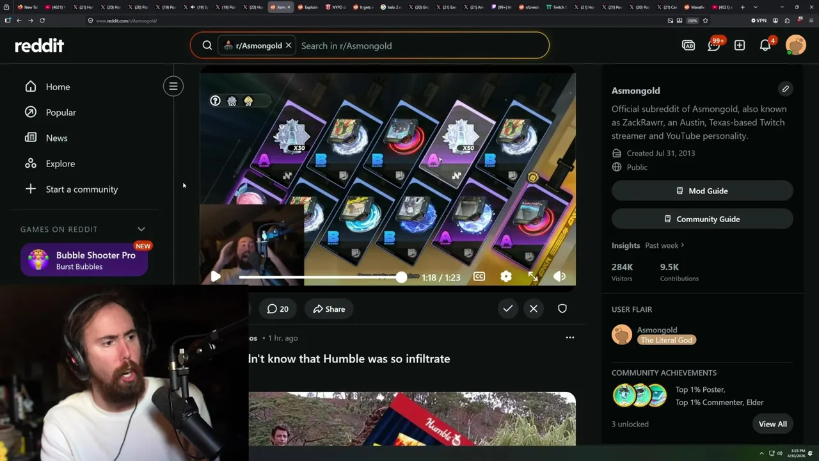Open the Community Guide

coord(702,219)
